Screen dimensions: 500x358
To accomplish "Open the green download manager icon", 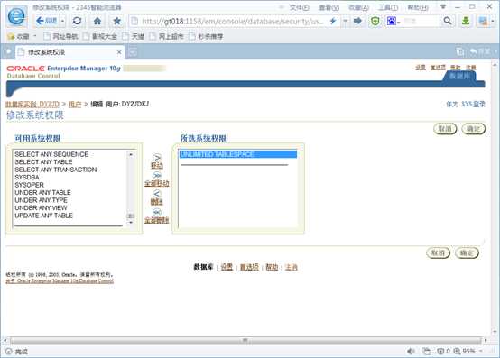I will point(466,21).
